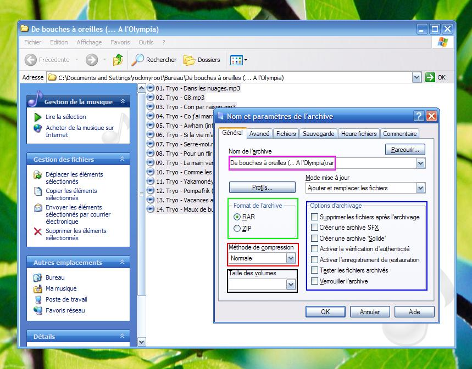Image resolution: width=472 pixels, height=369 pixels.
Task: Open the Dossiers folder pane icon
Action: [189, 60]
